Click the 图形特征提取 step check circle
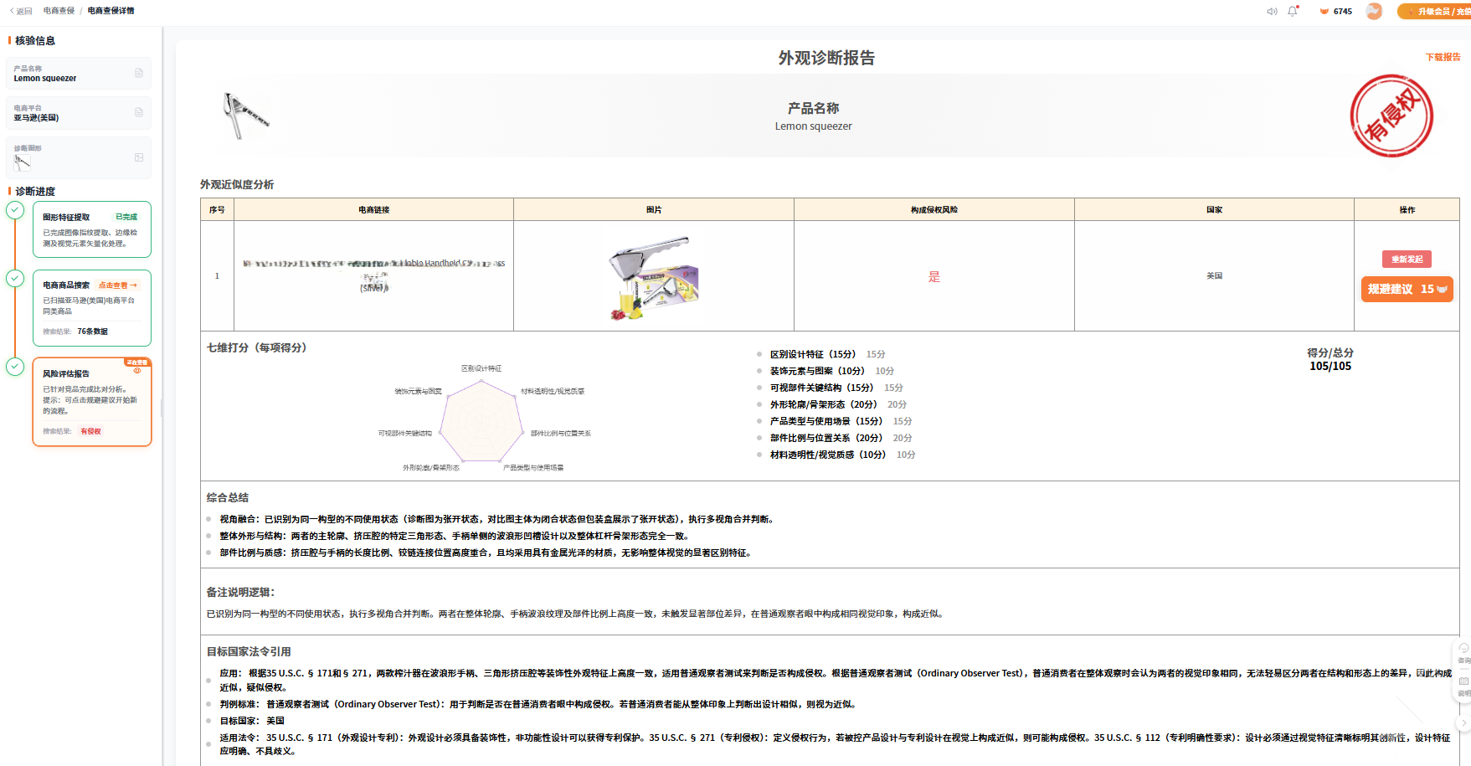1471x766 pixels. tap(15, 210)
